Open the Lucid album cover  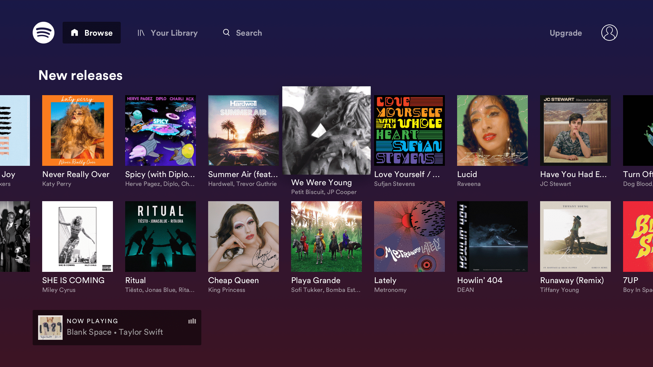pyautogui.click(x=492, y=130)
